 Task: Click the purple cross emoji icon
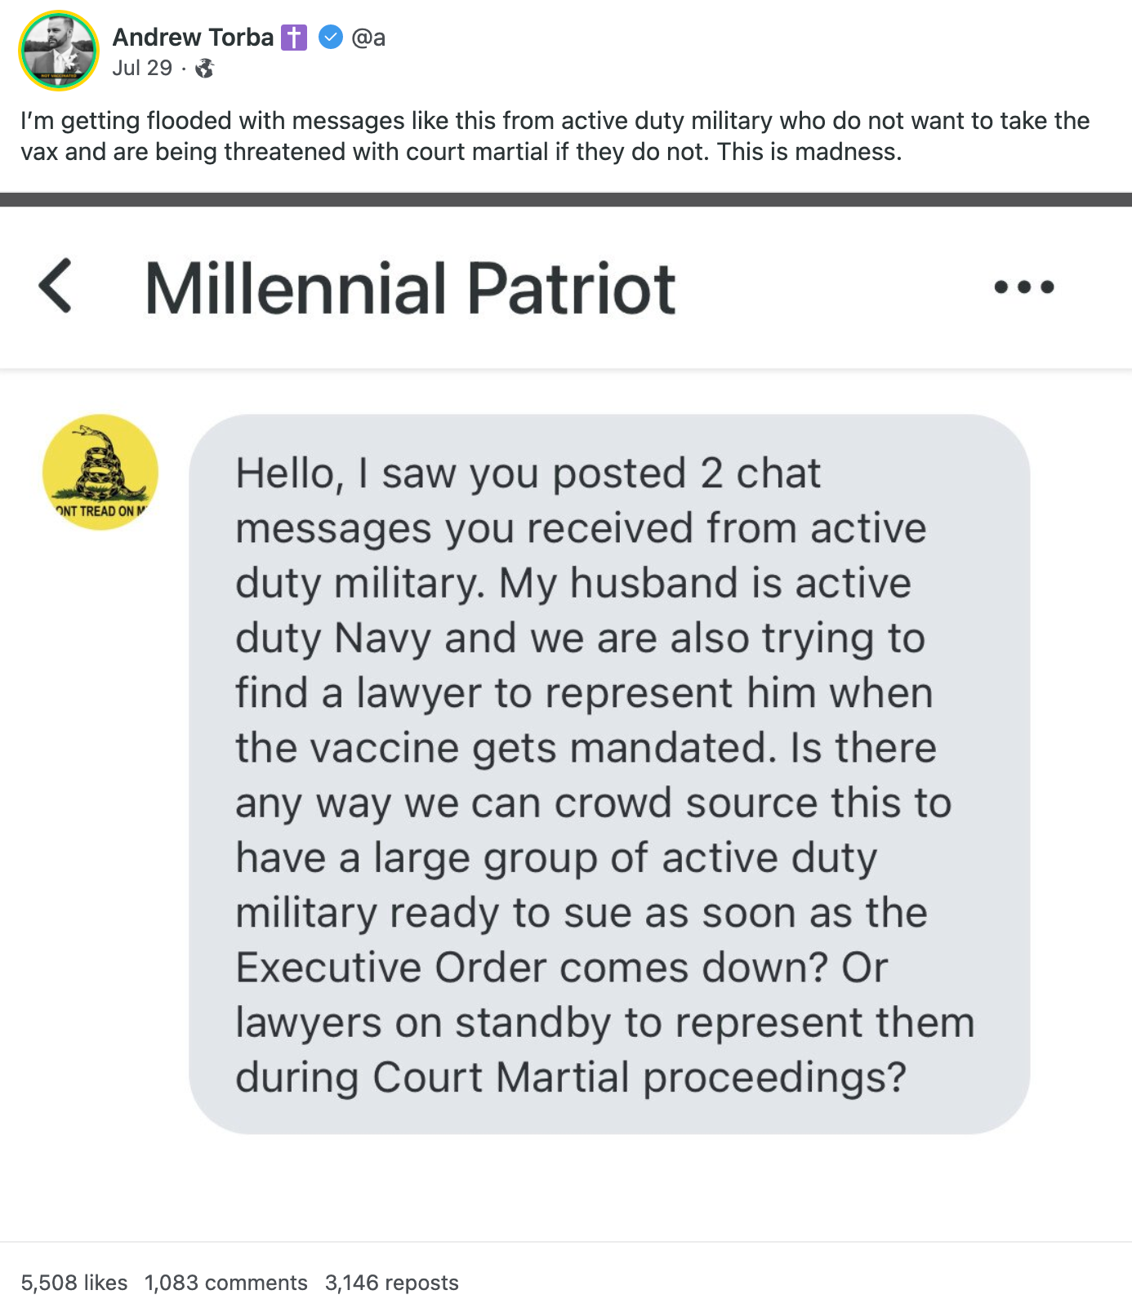[294, 38]
